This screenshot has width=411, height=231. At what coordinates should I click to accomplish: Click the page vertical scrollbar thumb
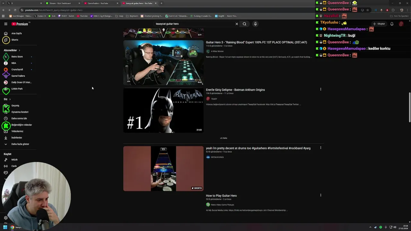click(409, 107)
